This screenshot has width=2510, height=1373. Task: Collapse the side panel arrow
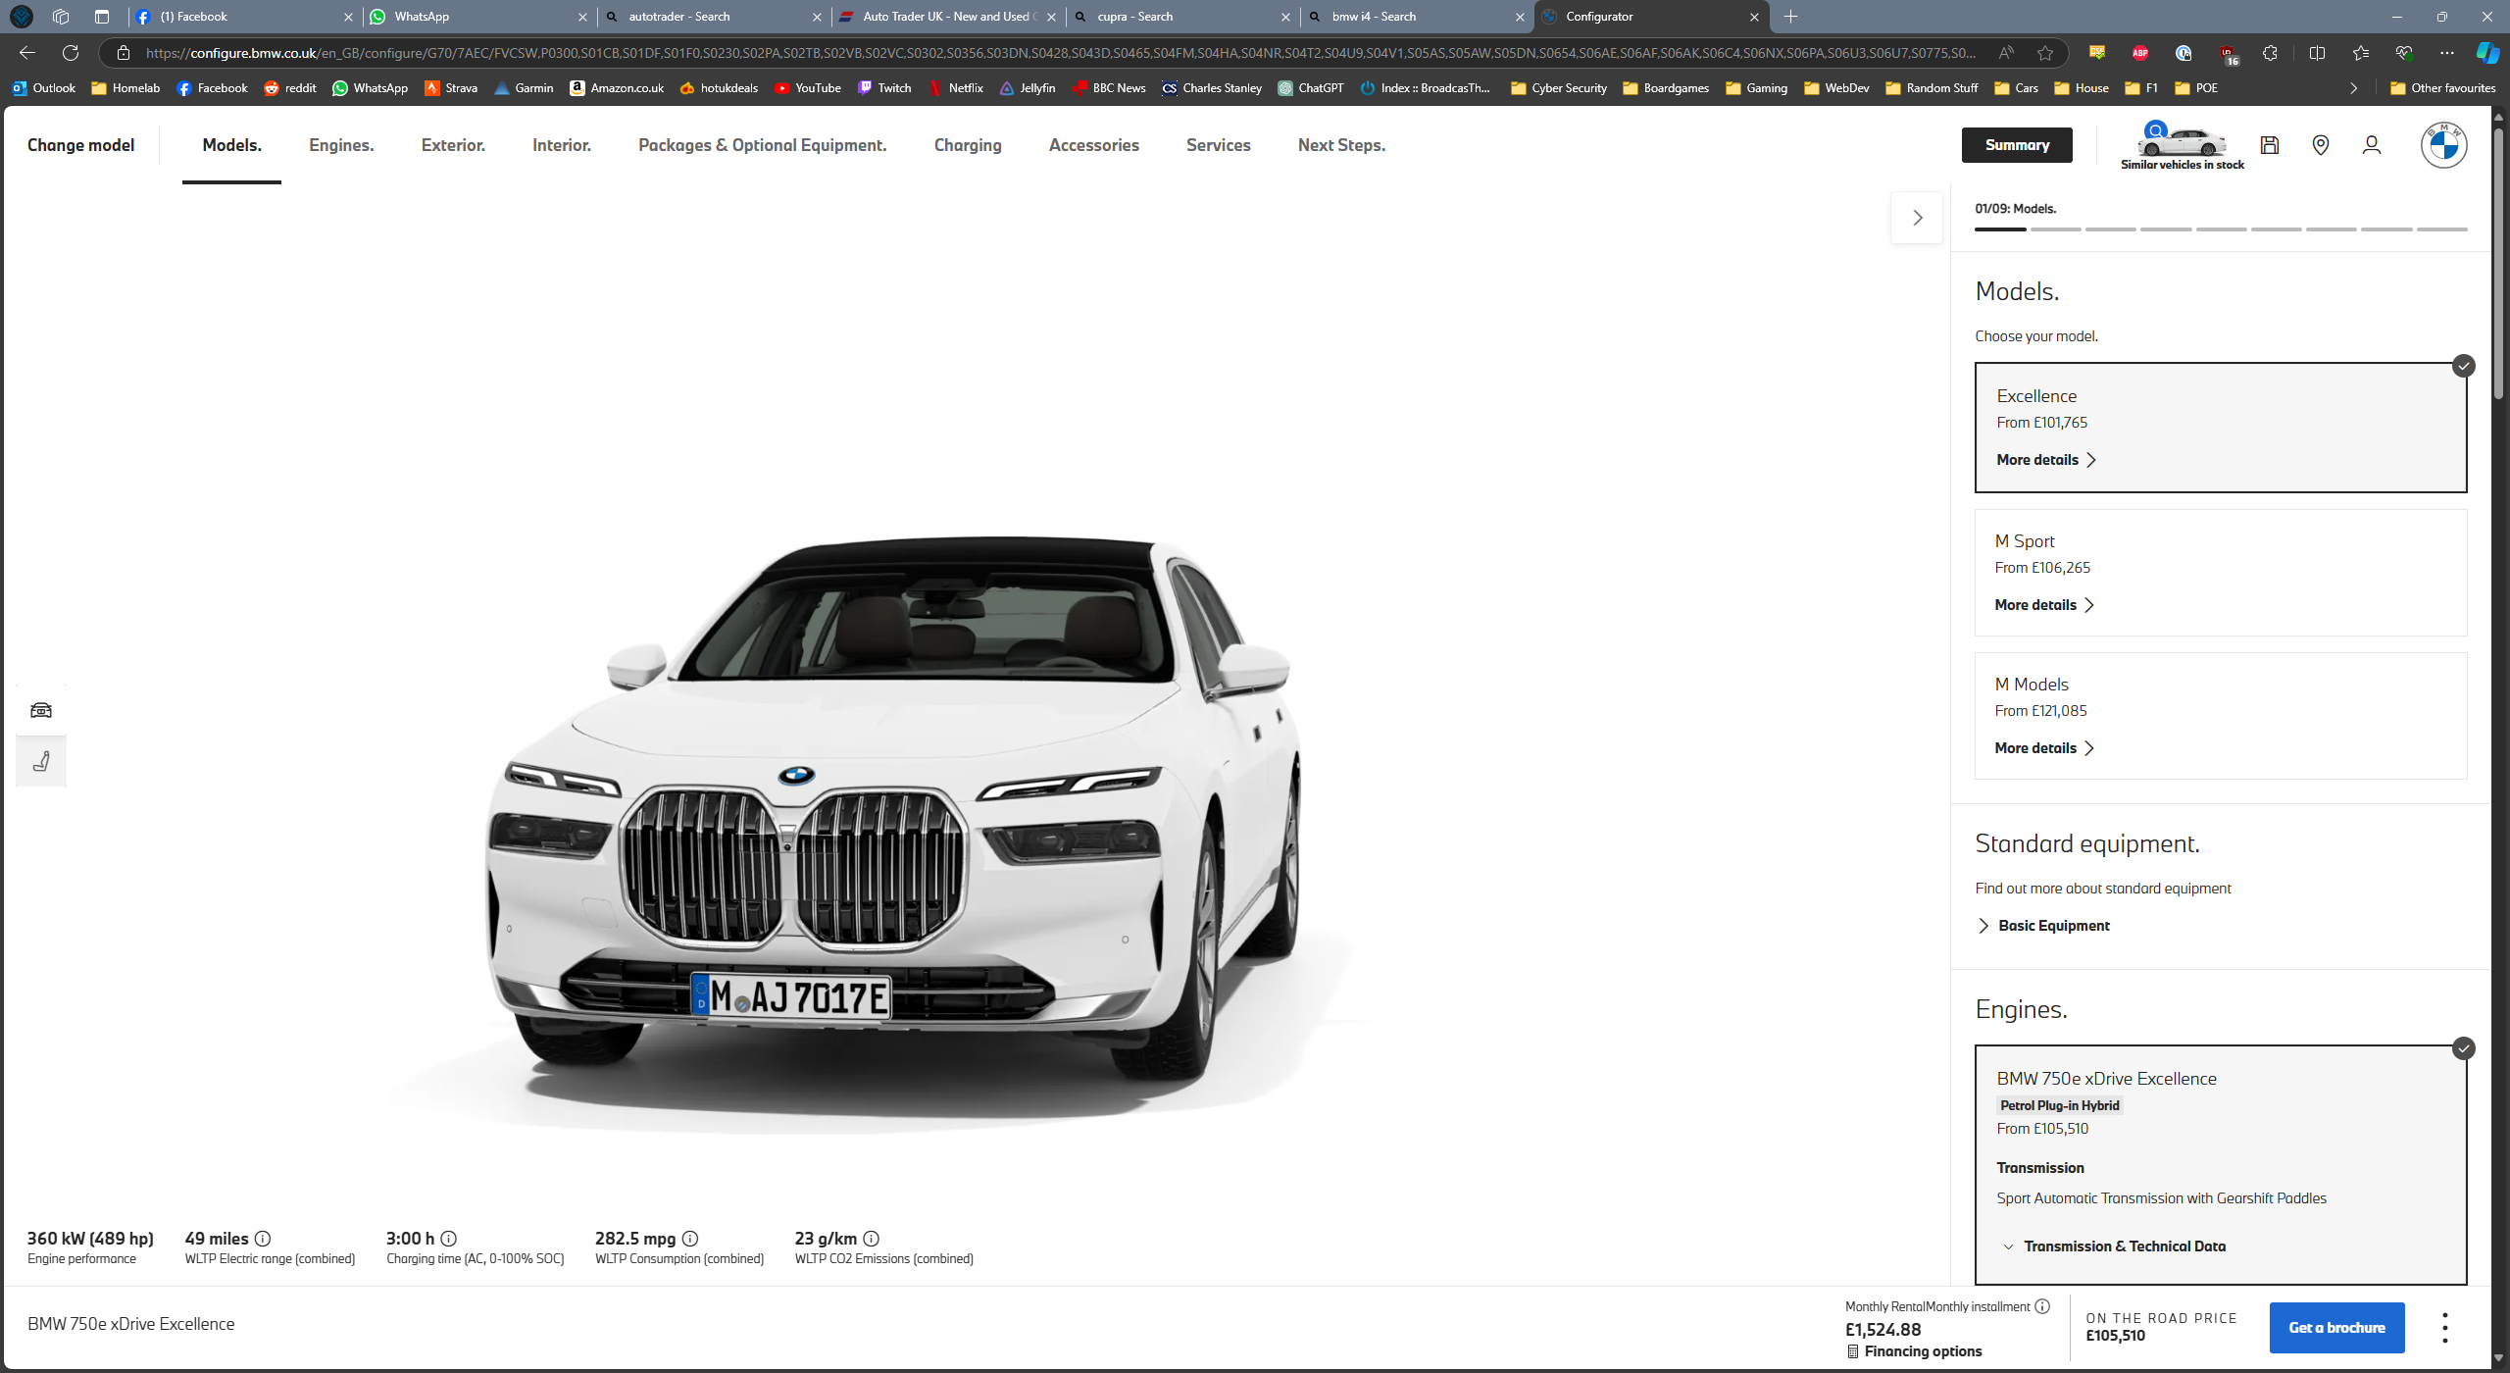pos(1917,218)
